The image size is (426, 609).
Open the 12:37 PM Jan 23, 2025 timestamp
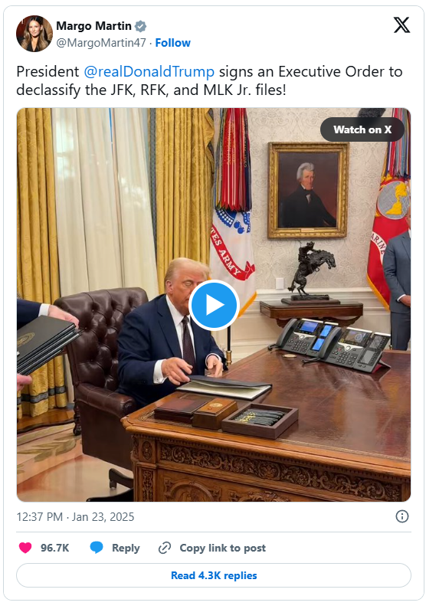click(x=75, y=517)
